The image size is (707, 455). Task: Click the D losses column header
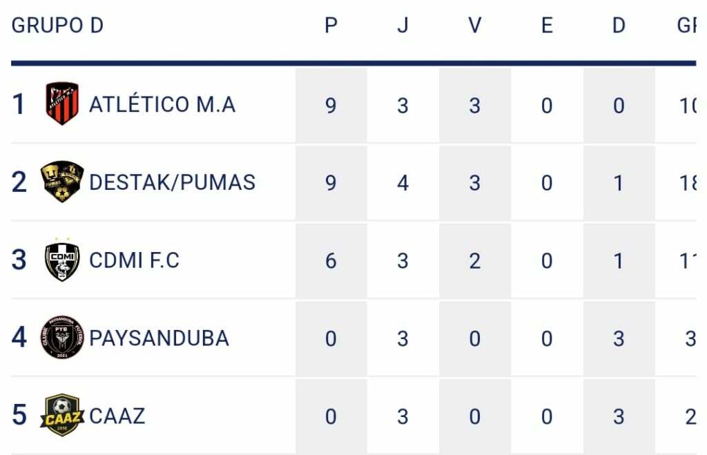point(619,26)
